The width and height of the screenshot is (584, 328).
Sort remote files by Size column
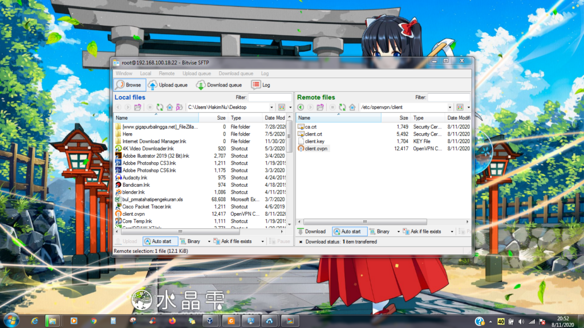point(396,118)
